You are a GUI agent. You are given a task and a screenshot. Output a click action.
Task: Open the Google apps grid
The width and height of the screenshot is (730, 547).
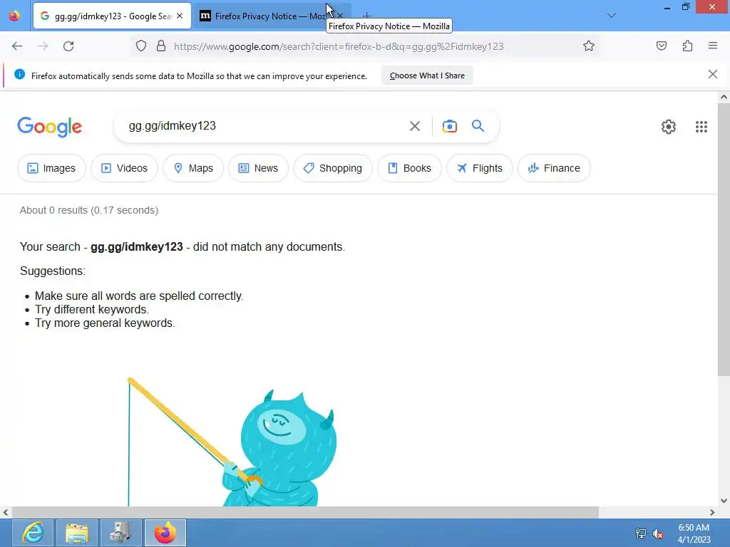point(701,127)
